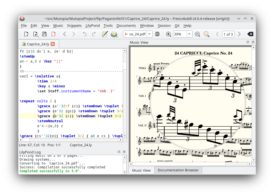The image size is (274, 196).
Task: Open Score Wizard pencil icon
Action: [105, 34]
